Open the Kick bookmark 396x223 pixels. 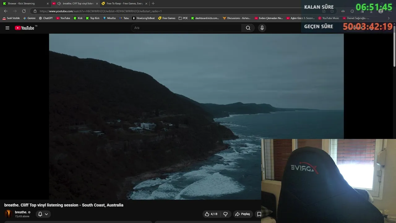(x=78, y=18)
